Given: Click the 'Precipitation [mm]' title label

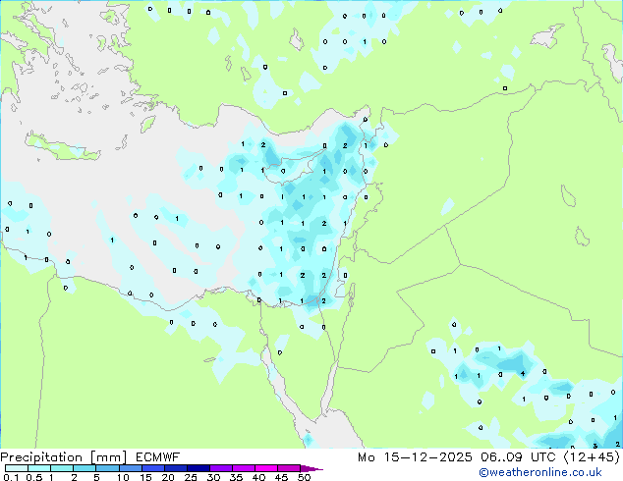Looking at the screenshot, I should pos(64,457).
